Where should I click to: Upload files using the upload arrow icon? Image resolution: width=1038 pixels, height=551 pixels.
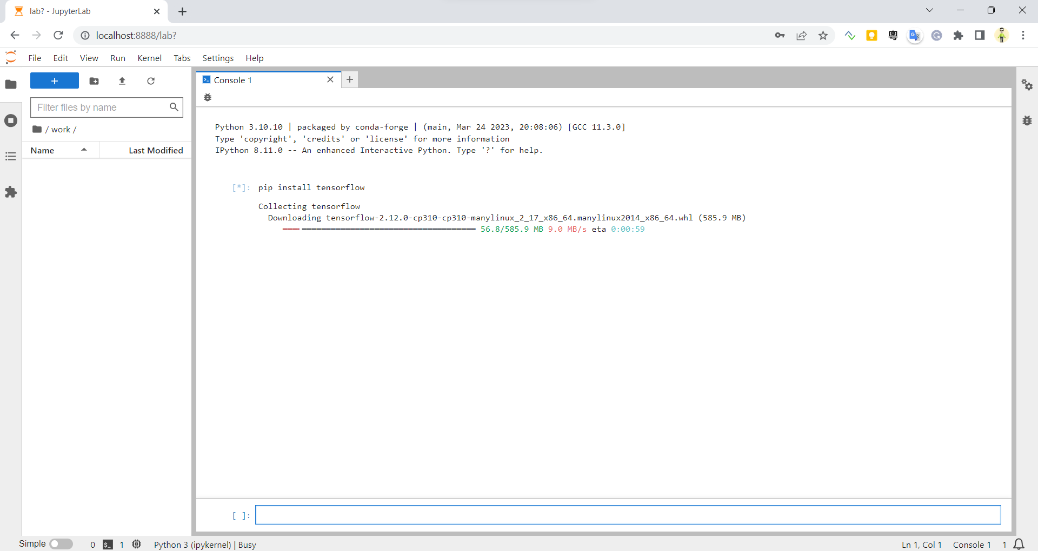(122, 81)
